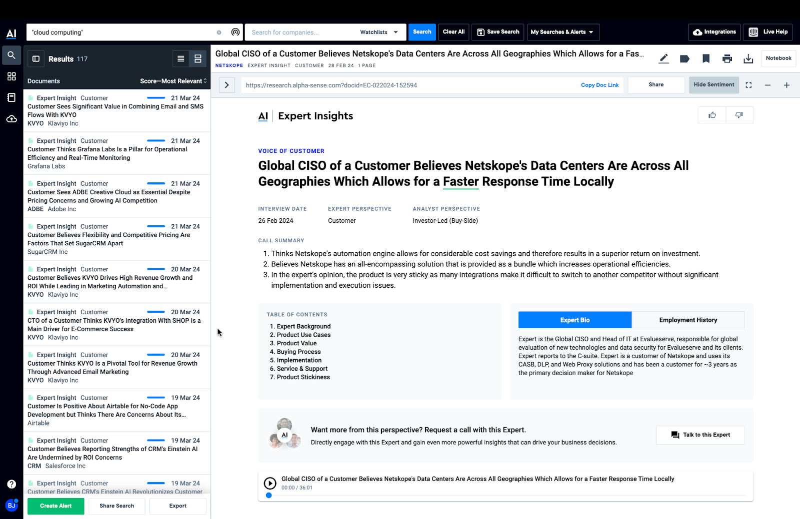Image resolution: width=800 pixels, height=519 pixels.
Task: Click the audio progress slider handle
Action: [269, 496]
